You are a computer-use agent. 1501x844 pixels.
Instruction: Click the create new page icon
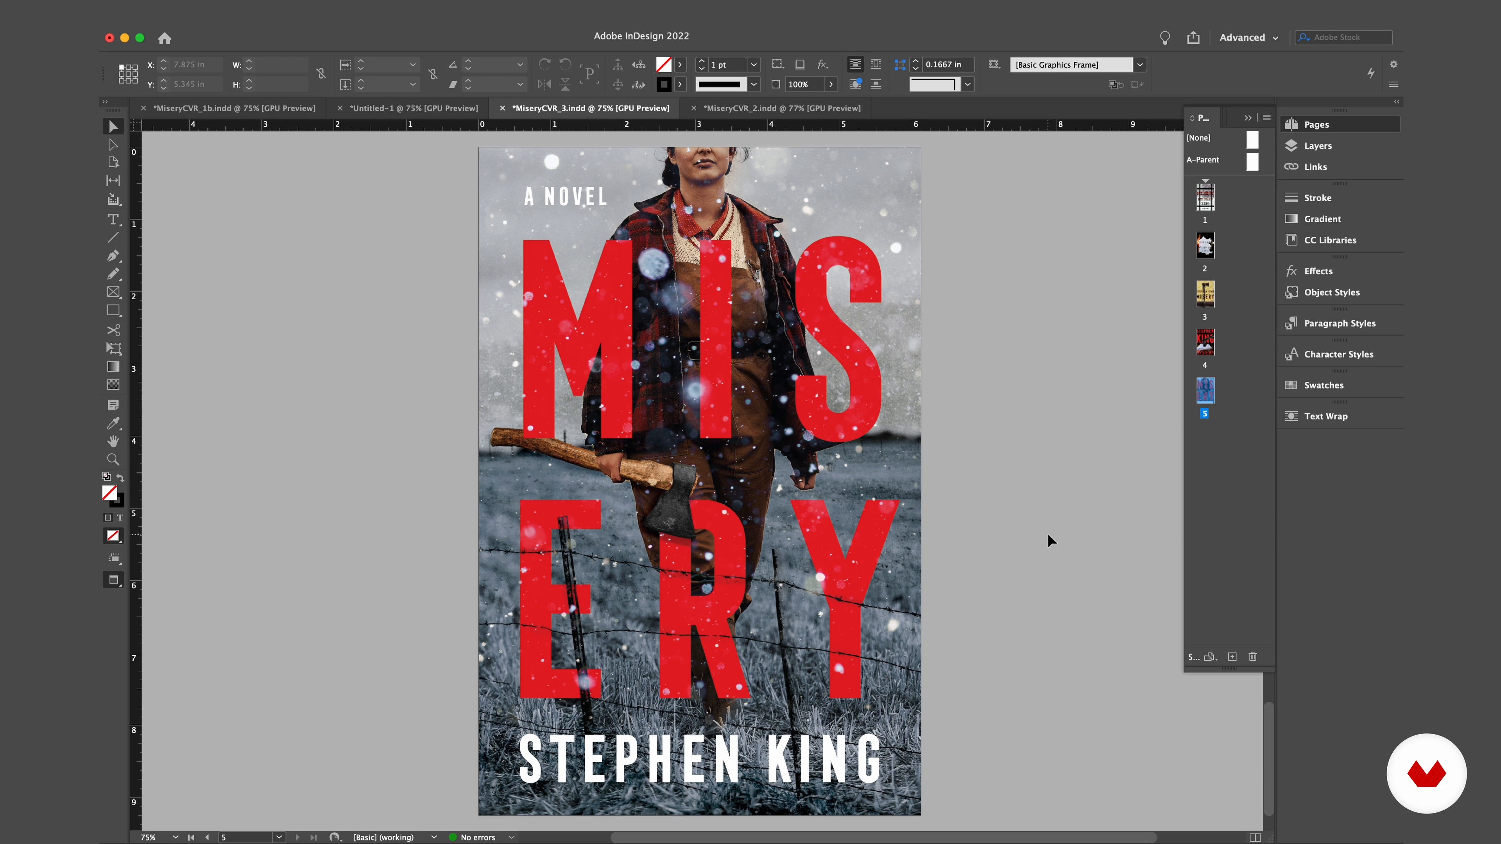(1232, 656)
